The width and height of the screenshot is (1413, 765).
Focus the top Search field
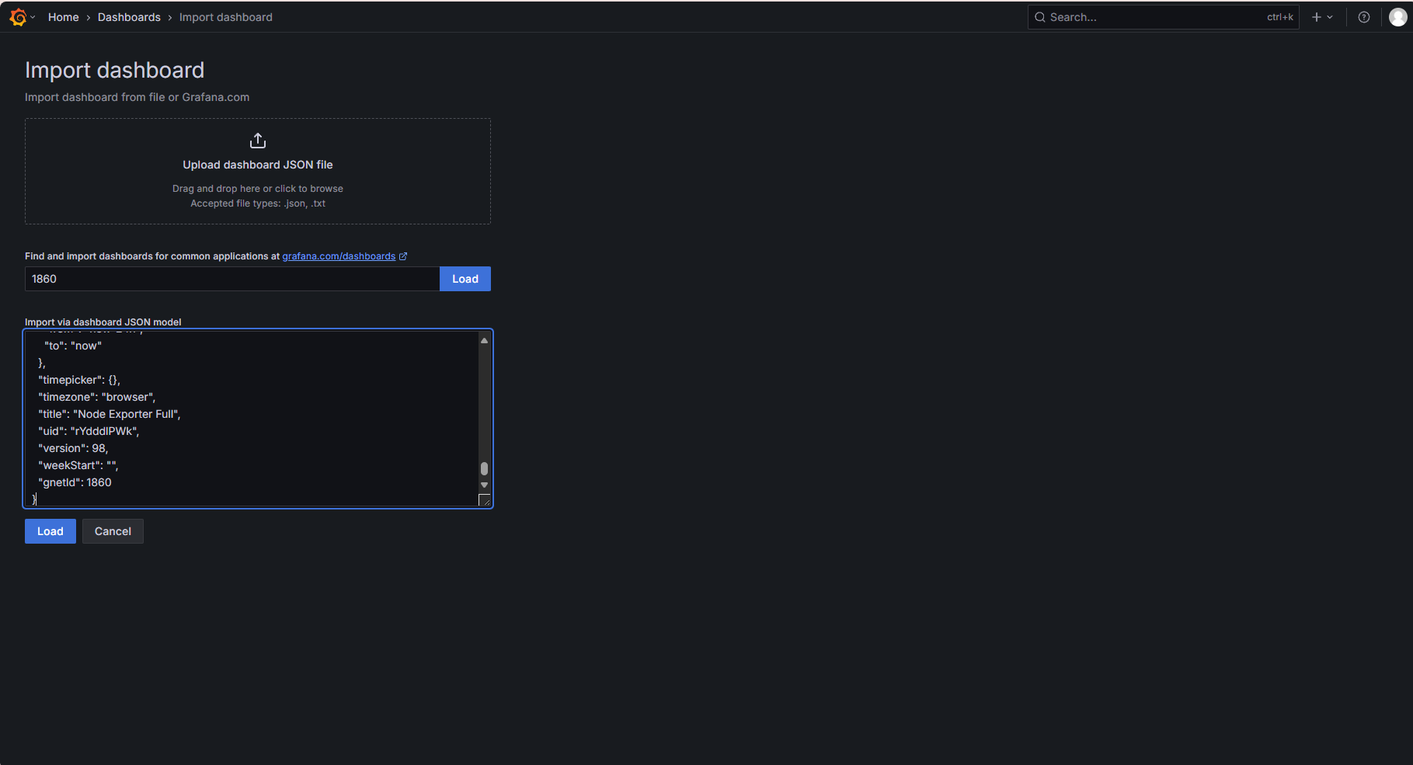[x=1163, y=17]
